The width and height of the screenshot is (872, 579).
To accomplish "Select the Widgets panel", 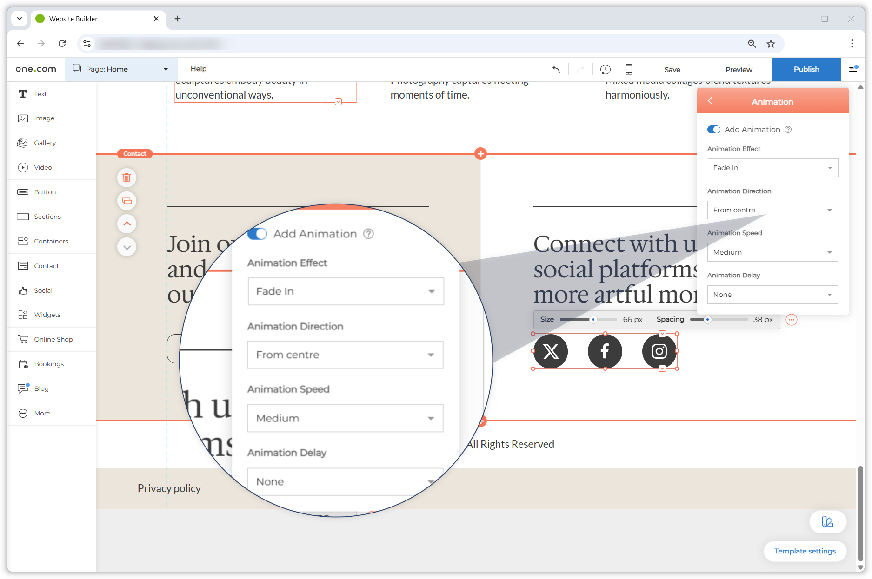I will [x=47, y=315].
